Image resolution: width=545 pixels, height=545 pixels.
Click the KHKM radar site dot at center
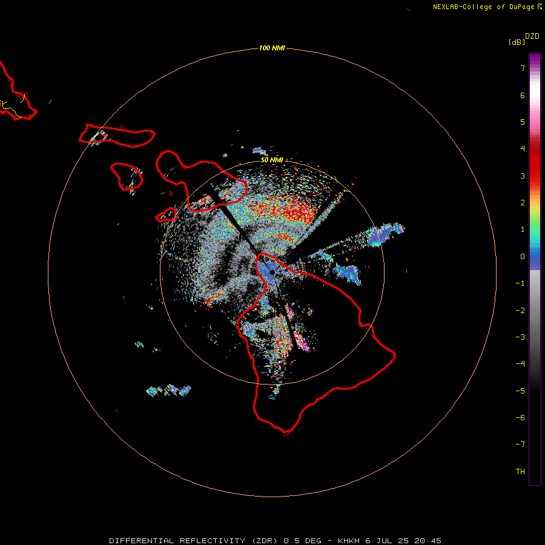(272, 272)
